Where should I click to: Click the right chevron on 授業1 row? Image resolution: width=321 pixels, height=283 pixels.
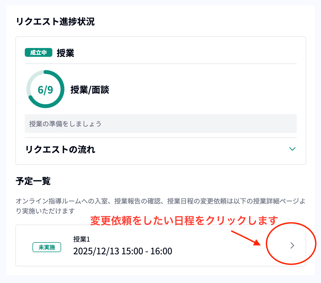pyautogui.click(x=292, y=245)
